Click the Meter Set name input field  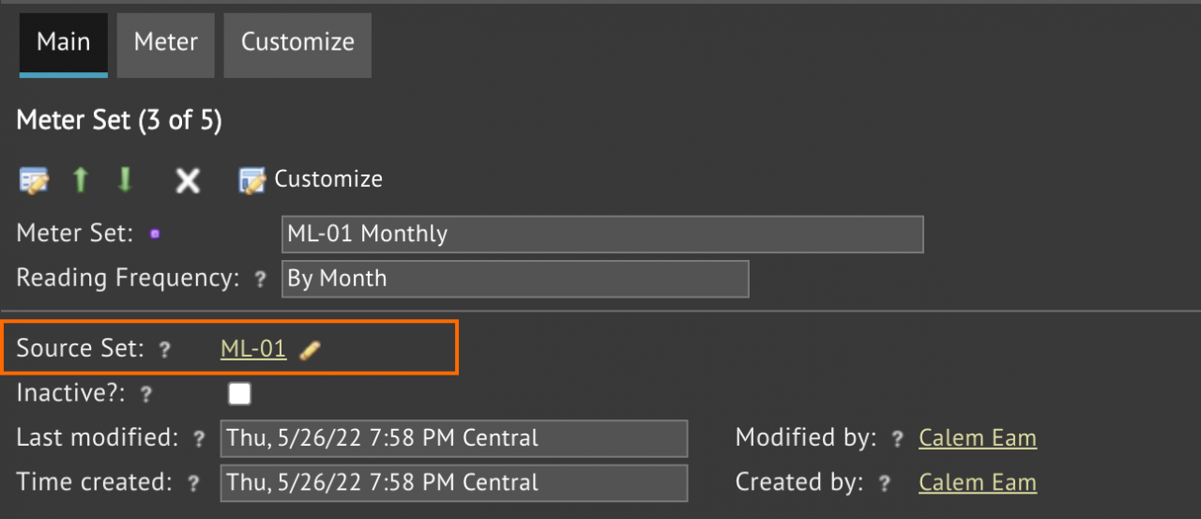[x=602, y=234]
